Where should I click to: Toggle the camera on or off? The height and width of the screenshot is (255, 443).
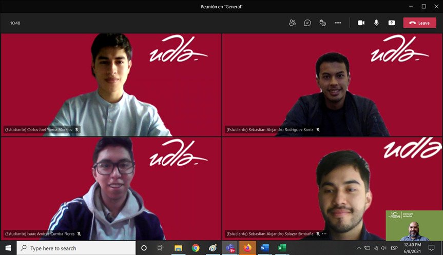point(361,23)
